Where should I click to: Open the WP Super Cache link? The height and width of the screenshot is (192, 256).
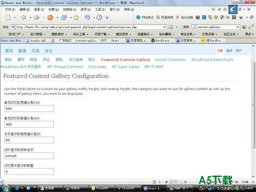pos(125,67)
